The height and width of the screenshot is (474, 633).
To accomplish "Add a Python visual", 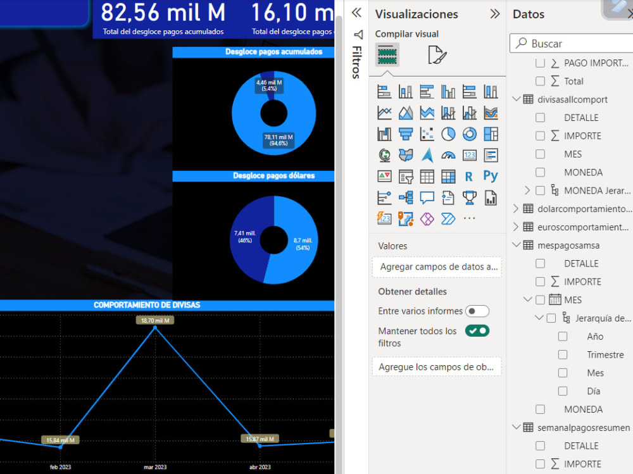I will 491,176.
